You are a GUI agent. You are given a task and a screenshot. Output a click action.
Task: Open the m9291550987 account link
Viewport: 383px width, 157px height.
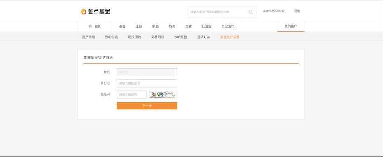click(273, 11)
